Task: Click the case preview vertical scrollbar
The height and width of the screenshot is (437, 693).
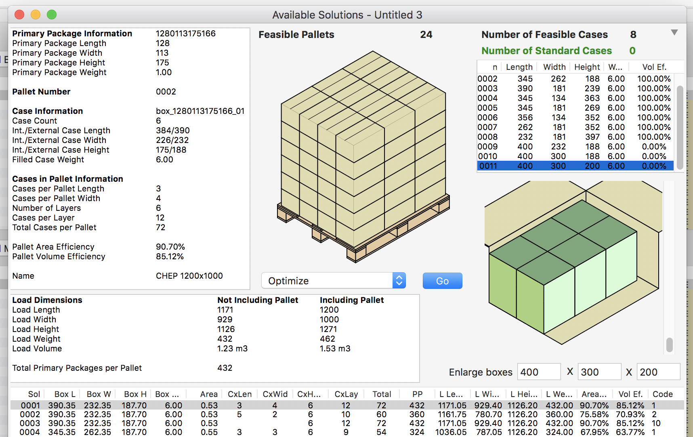Action: point(670,345)
